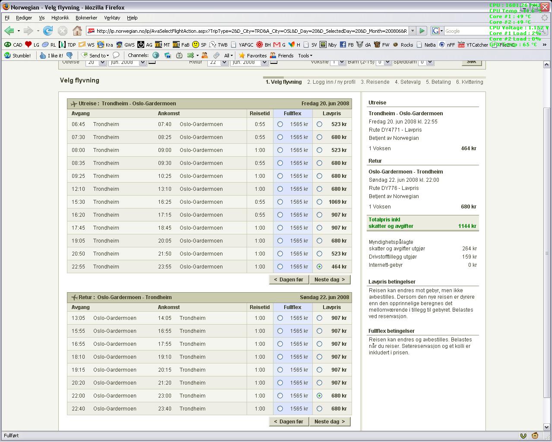Open the calendar icon beside Utreise date
This screenshot has width=552, height=442.
[x=152, y=62]
